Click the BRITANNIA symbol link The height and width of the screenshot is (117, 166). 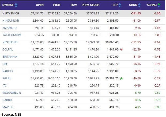point(10,57)
